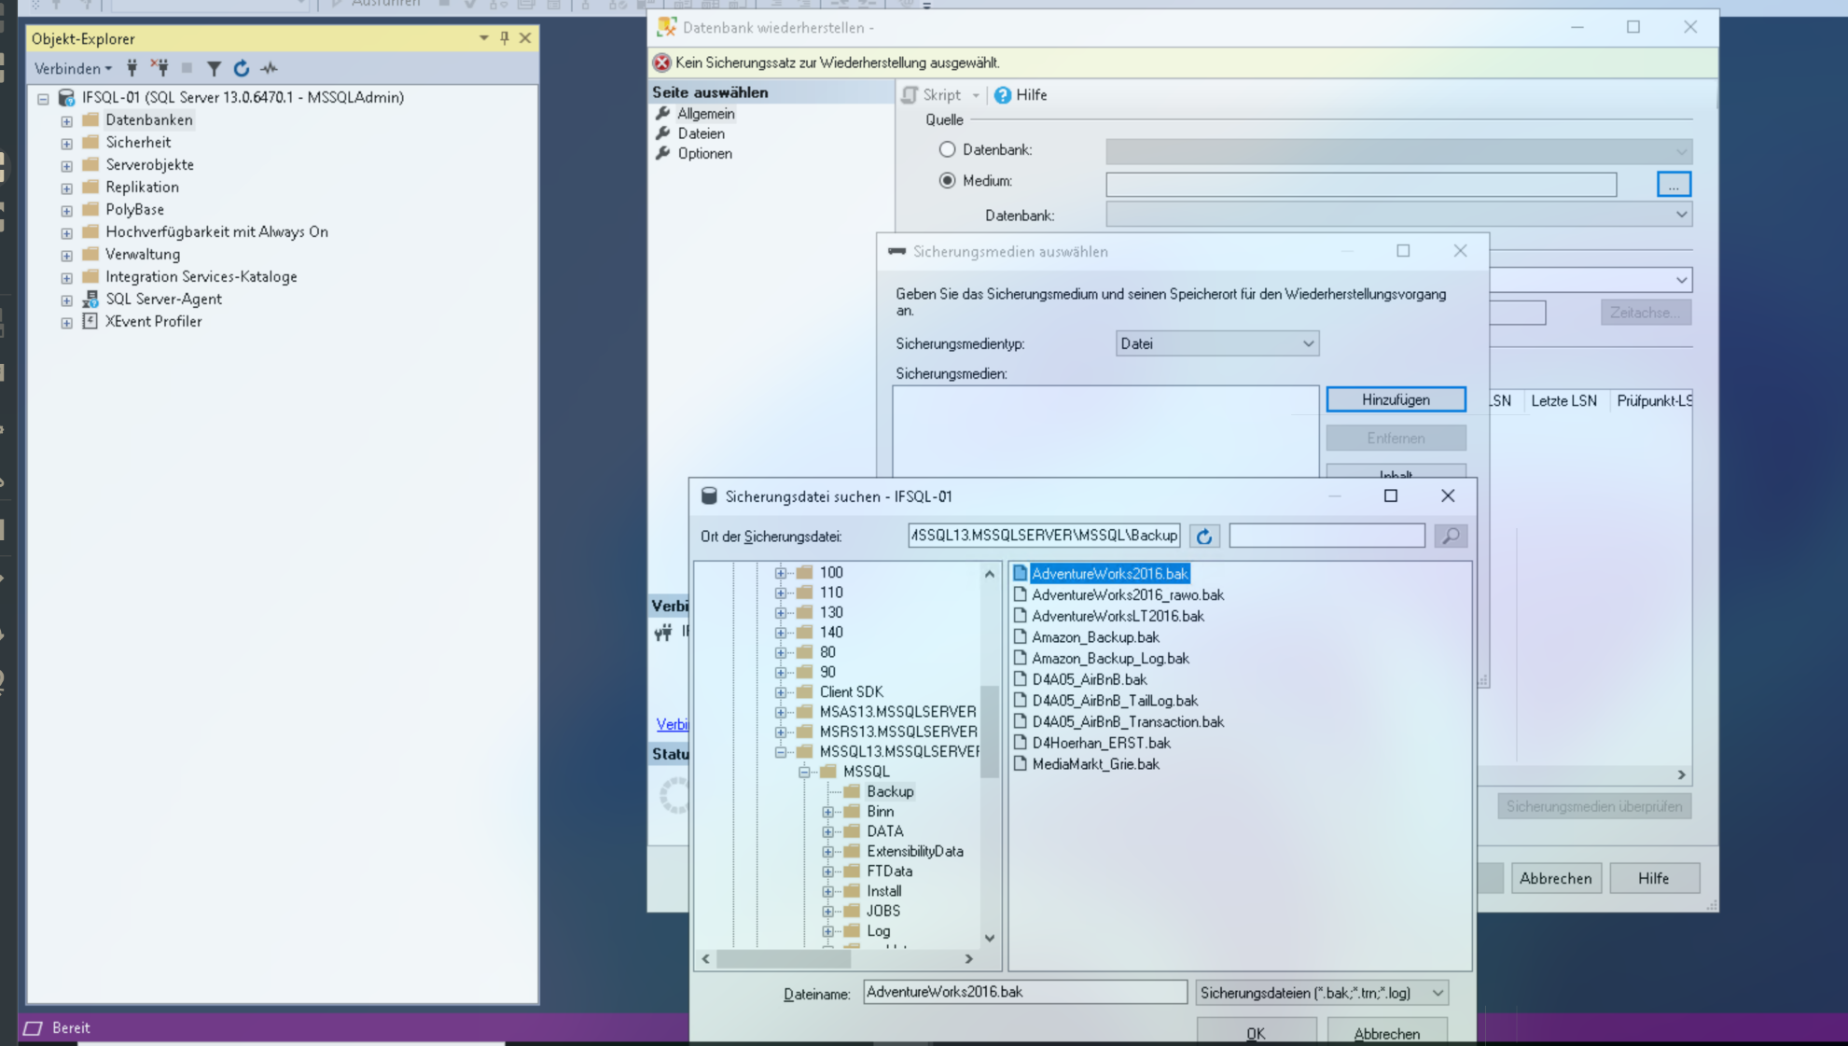Refresh the Object Explorer tree
This screenshot has width=1848, height=1046.
tap(241, 67)
